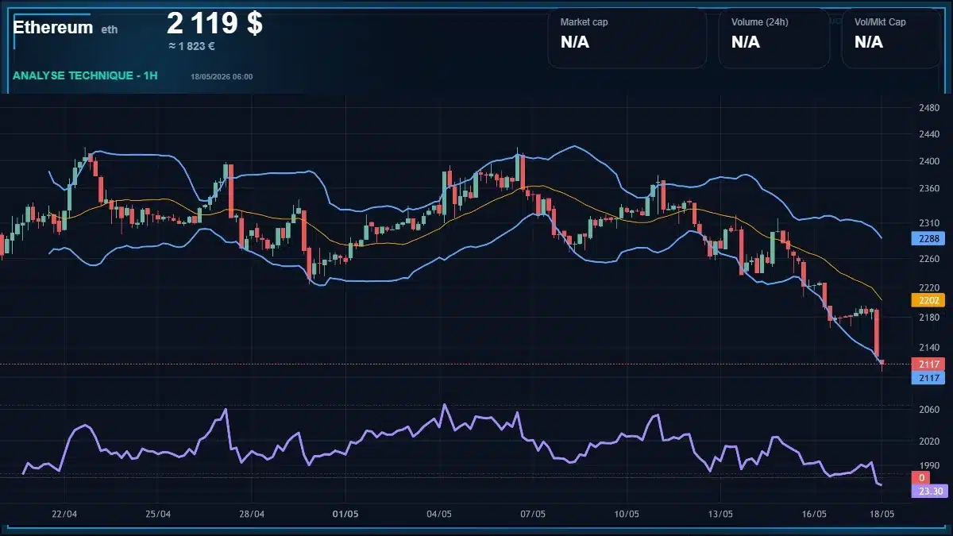Click the 2220 price axis tick

[x=928, y=287]
